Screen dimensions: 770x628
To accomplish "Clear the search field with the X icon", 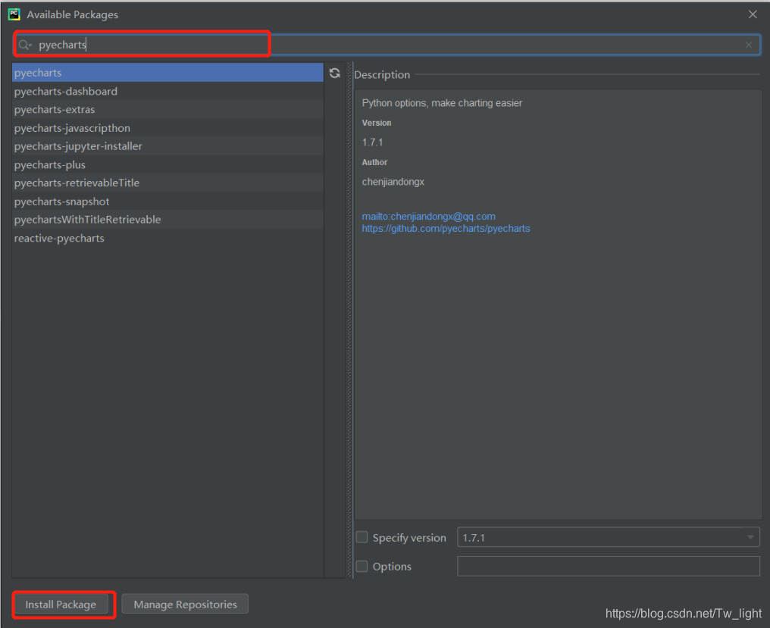I will [748, 45].
